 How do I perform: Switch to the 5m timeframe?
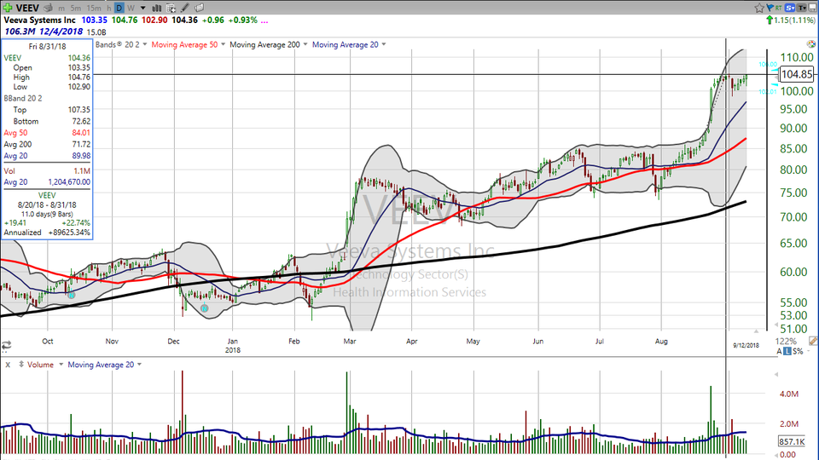coord(76,8)
